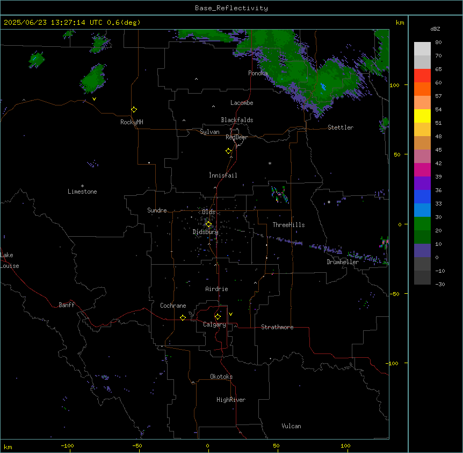Click the multicolored echo north of ThreeHills
The width and height of the screenshot is (463, 453).
click(279, 195)
